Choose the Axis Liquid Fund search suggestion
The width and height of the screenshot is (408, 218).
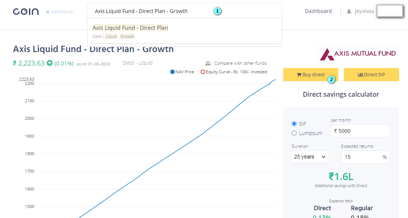click(185, 32)
